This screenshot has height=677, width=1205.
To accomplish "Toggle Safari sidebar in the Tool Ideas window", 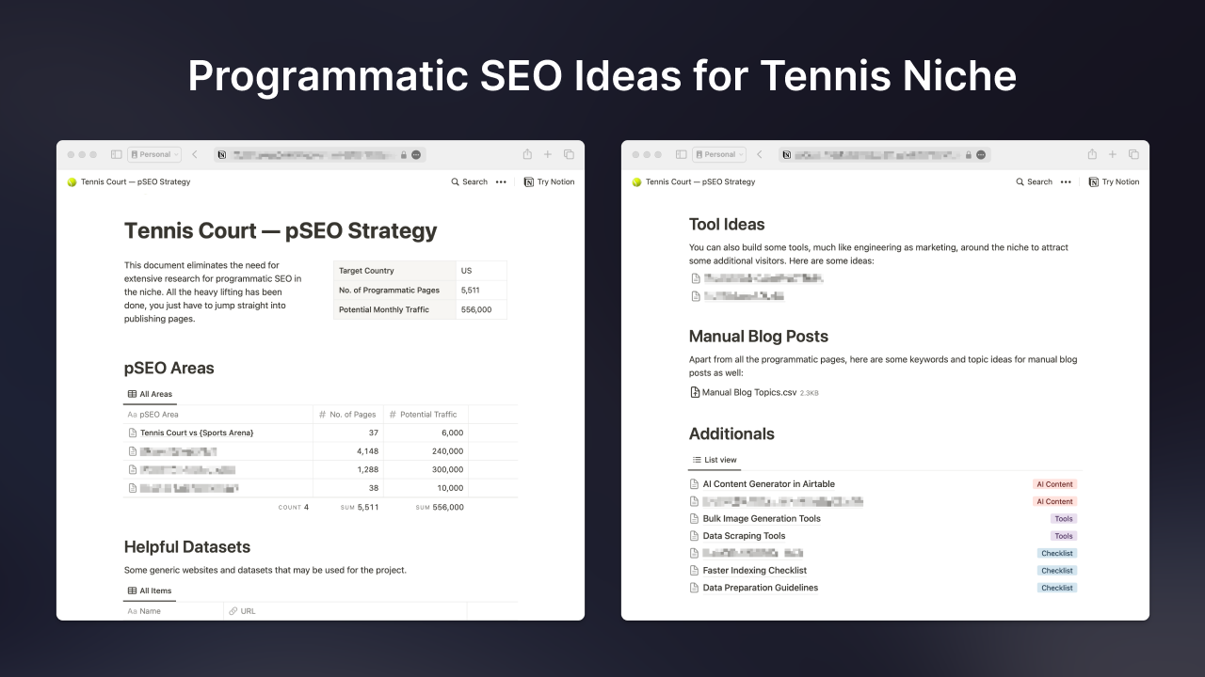I will (x=682, y=154).
